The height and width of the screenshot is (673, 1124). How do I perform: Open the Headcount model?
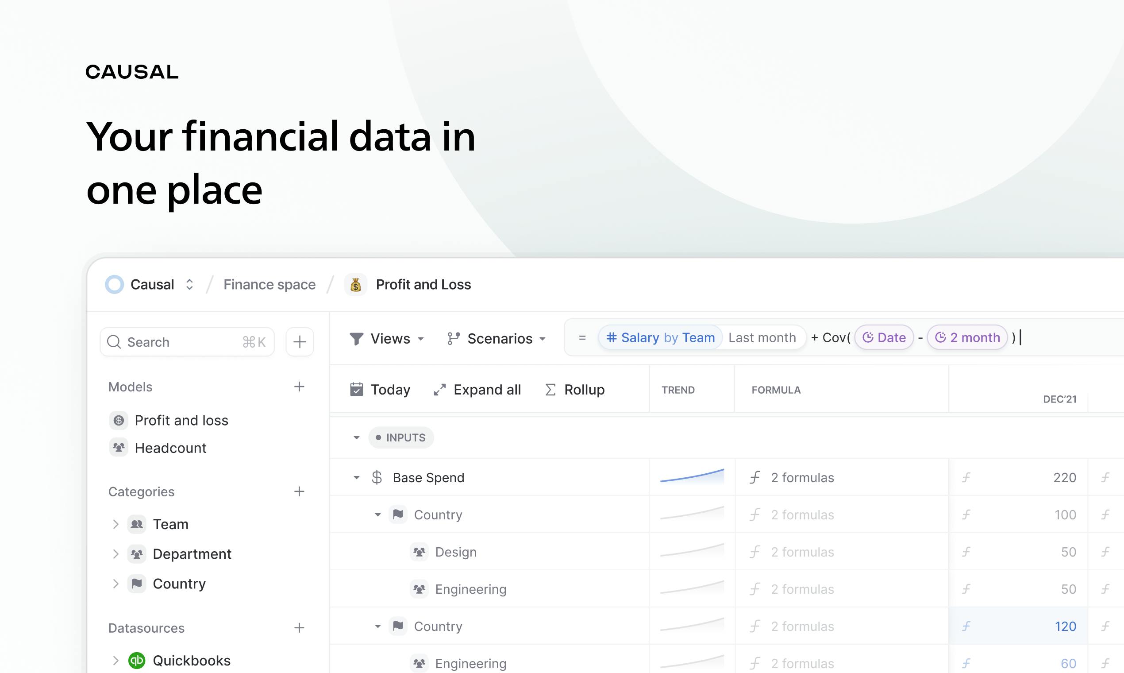tap(170, 448)
